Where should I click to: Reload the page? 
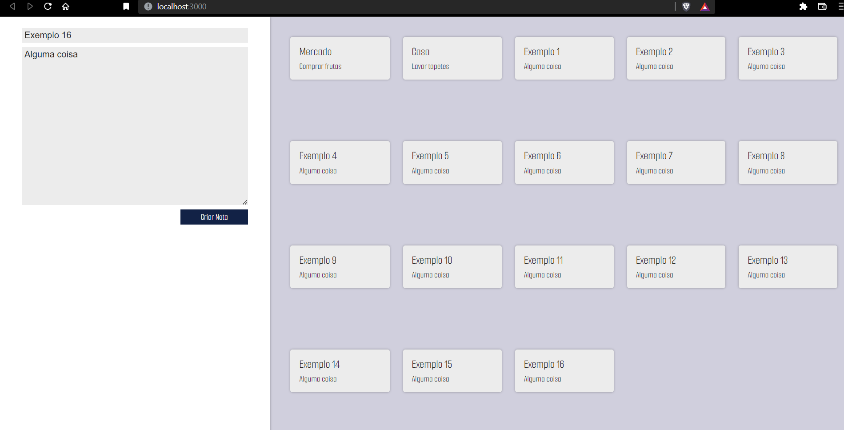[x=48, y=7]
